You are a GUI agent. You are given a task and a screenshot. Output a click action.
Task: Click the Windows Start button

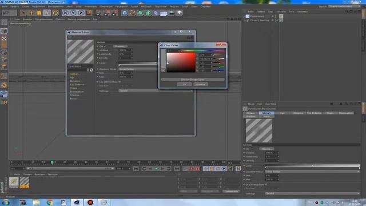point(6,203)
